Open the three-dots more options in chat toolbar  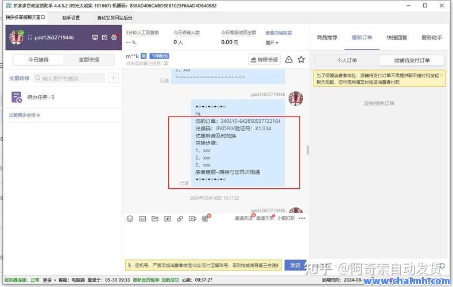(x=302, y=218)
